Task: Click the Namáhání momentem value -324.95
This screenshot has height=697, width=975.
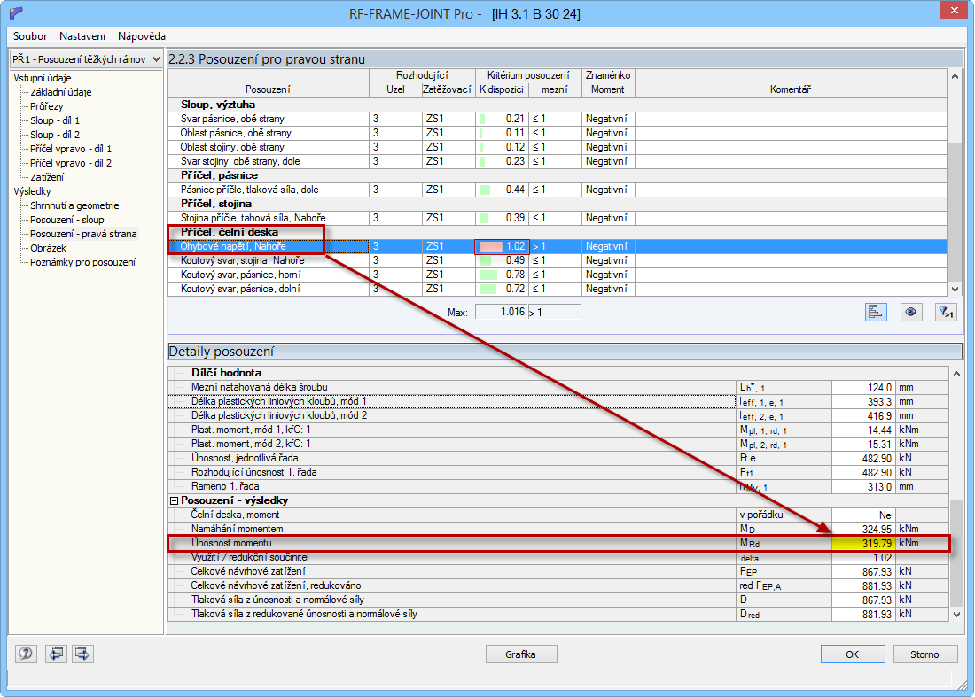Action: [863, 530]
